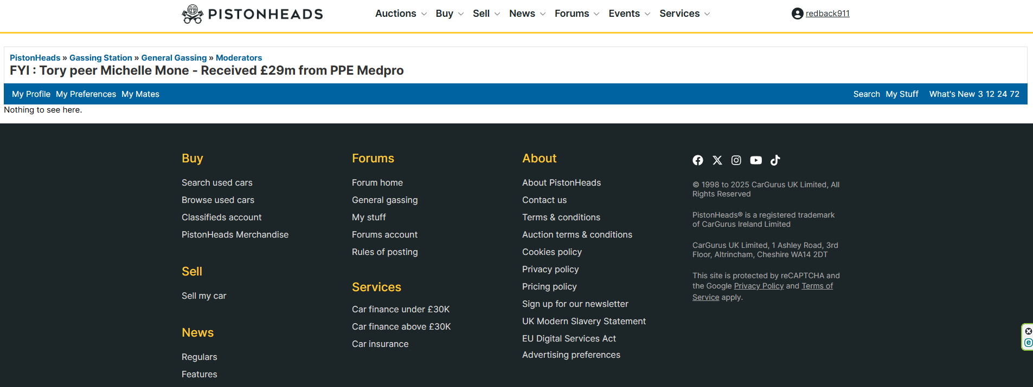1033x387 pixels.
Task: Click Sign up for our newsletter
Action: pos(575,304)
